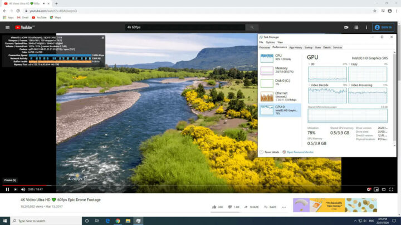Open the Video Decode graph dropdown

click(310, 85)
